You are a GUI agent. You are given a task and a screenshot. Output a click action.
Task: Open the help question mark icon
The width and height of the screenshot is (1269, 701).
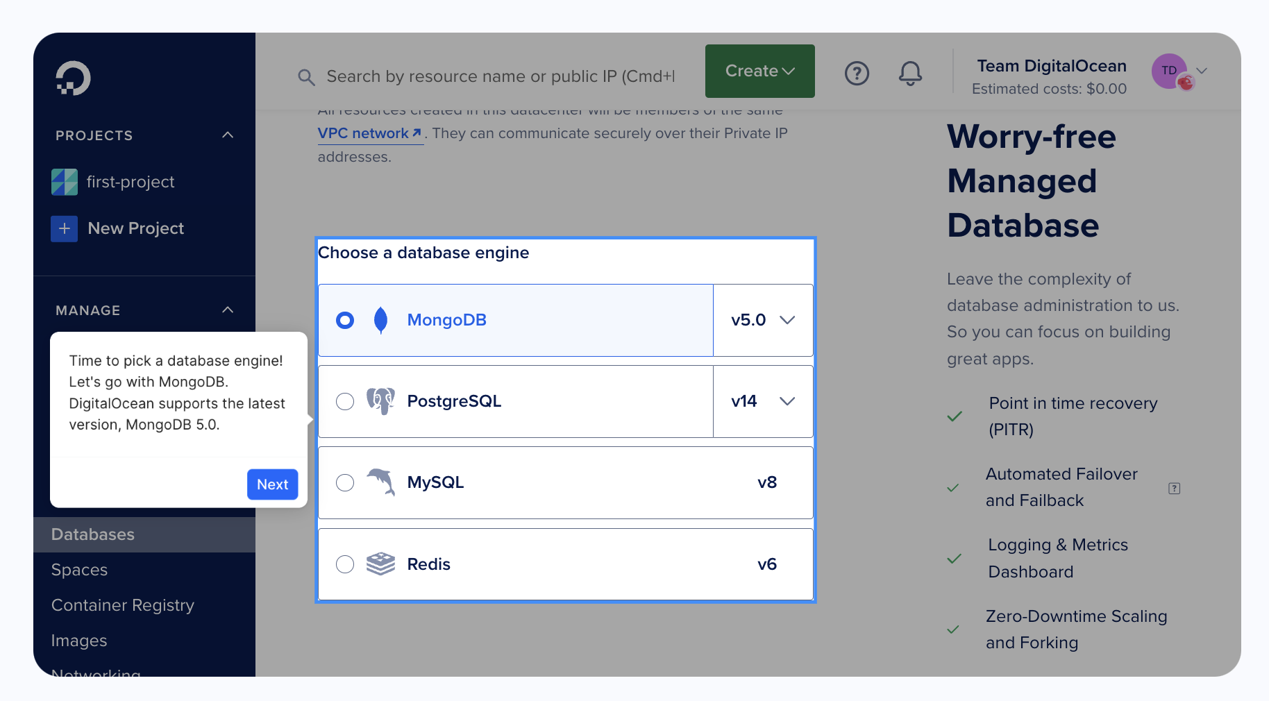coord(857,73)
